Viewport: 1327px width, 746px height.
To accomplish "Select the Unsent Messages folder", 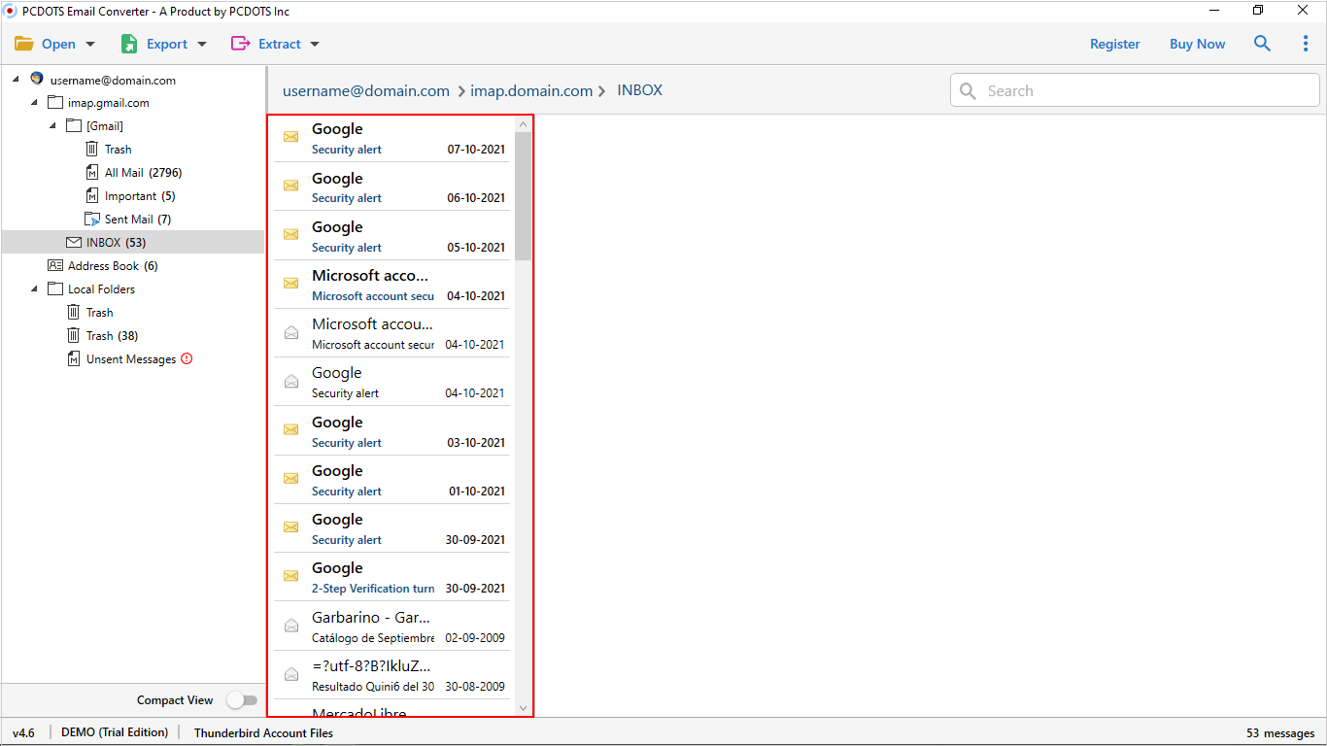I will pos(131,358).
